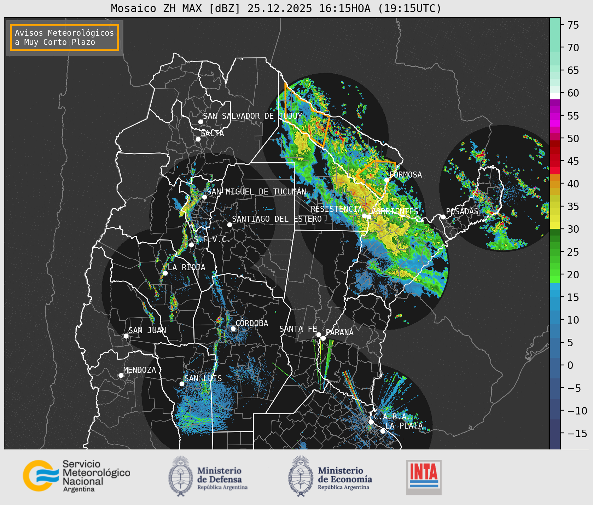593x505 pixels.
Task: Select the Posadas city marker
Action: coord(443,217)
